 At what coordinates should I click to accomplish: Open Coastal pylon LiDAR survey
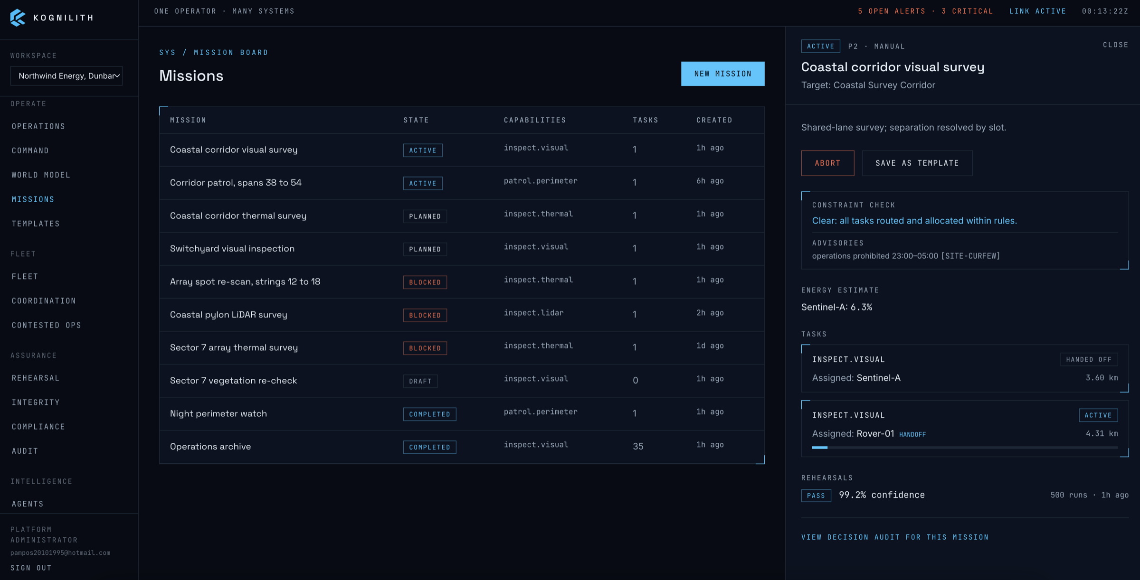point(462,315)
